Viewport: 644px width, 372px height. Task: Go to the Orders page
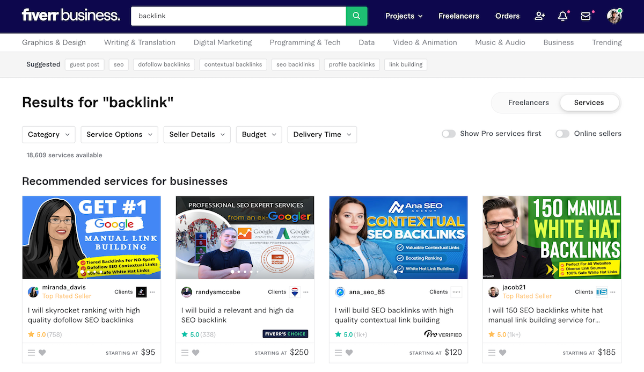508,16
